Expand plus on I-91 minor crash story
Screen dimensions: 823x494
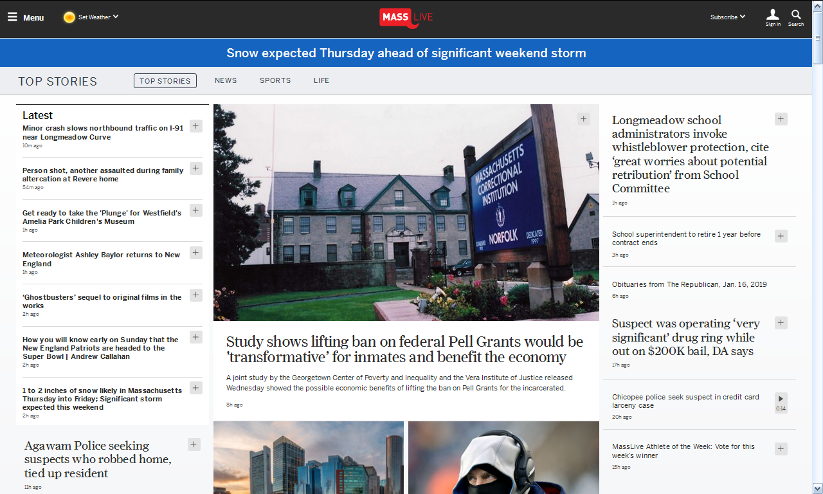pos(196,126)
